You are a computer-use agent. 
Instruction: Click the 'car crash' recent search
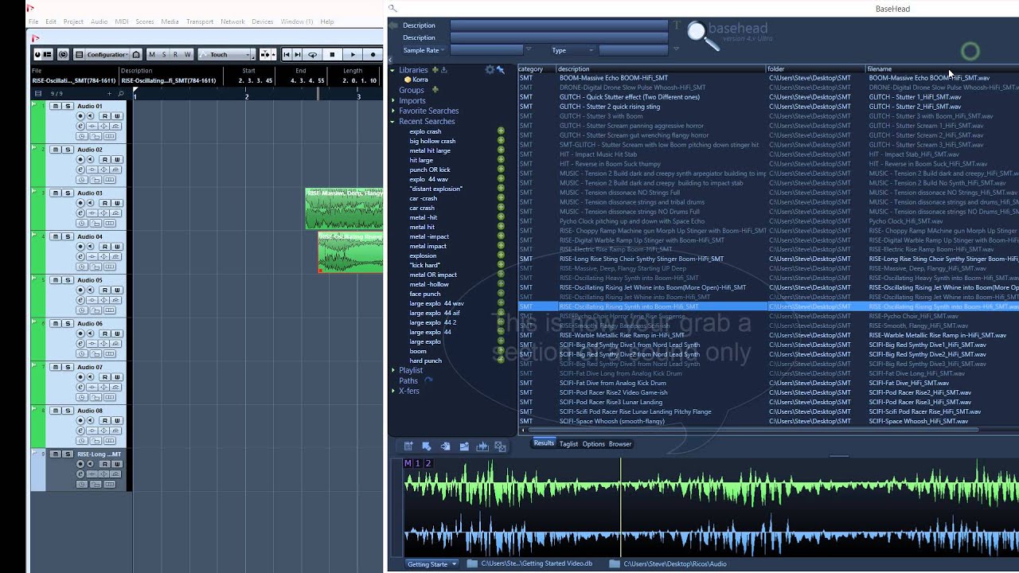(422, 208)
